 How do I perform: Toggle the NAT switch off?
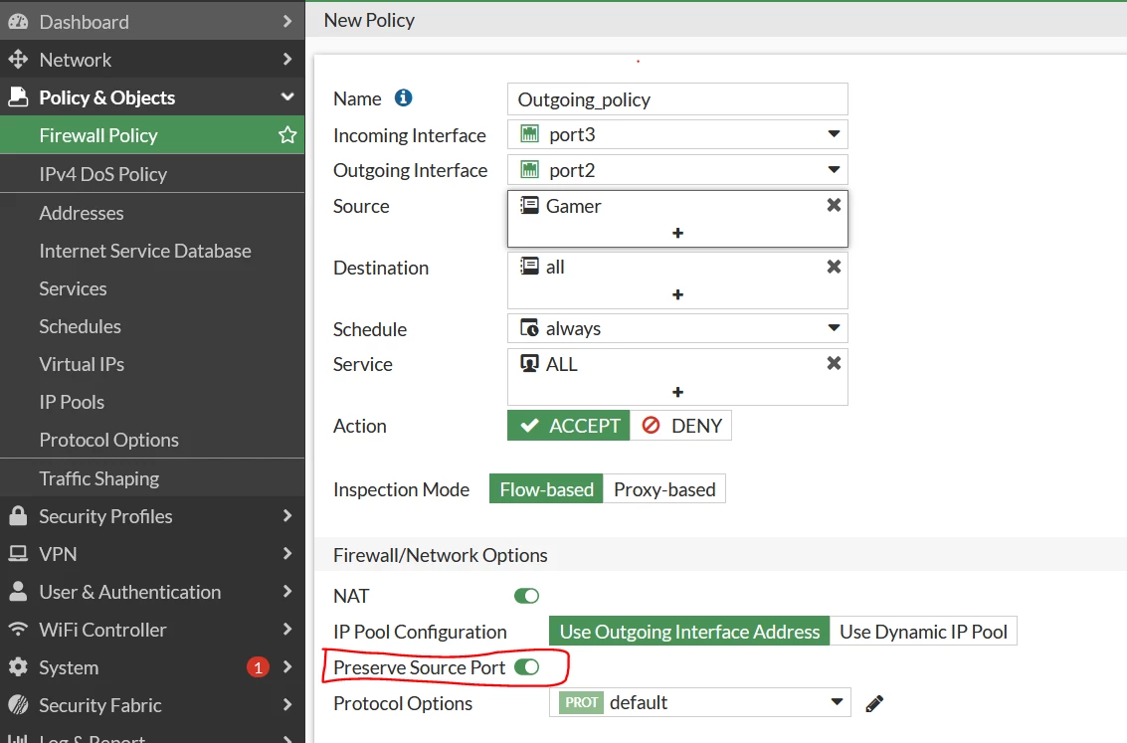tap(527, 596)
